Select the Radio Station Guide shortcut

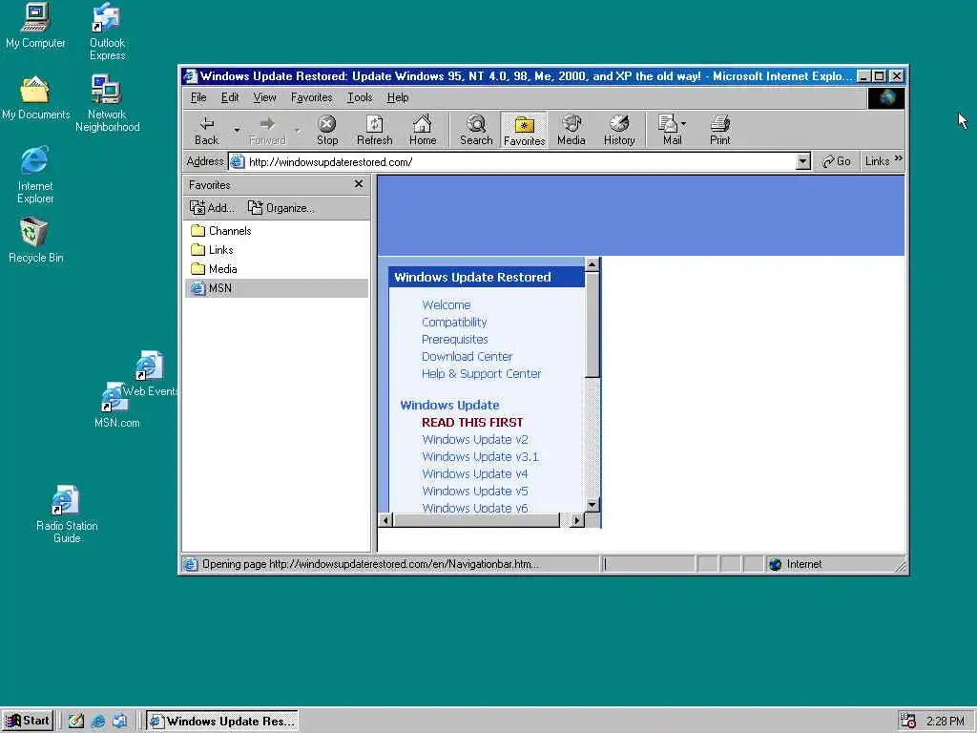[x=67, y=514]
